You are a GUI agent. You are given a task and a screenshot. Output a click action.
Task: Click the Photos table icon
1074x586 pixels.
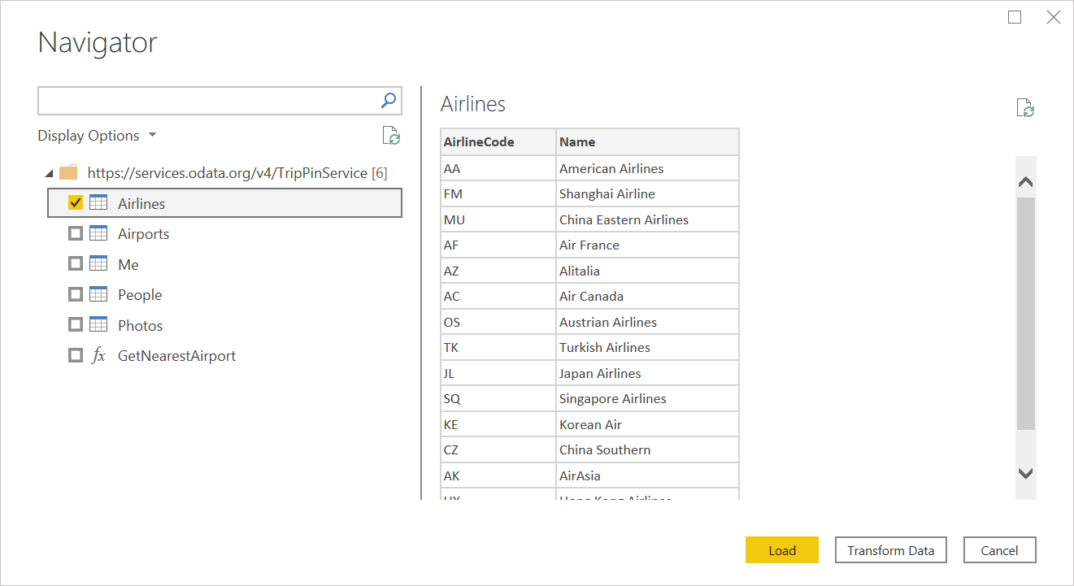point(98,325)
